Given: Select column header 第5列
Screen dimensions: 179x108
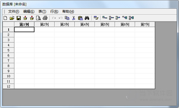Looking at the screenshot, I should pyautogui.click(x=105, y=24).
